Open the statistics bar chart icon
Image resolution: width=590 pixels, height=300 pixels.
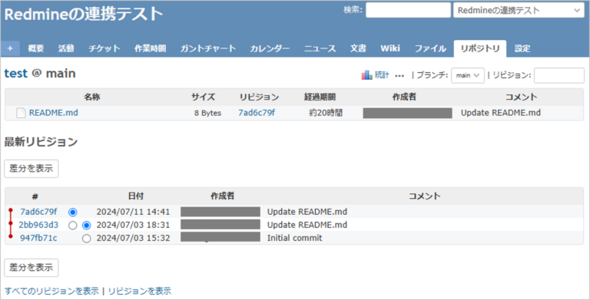[367, 75]
